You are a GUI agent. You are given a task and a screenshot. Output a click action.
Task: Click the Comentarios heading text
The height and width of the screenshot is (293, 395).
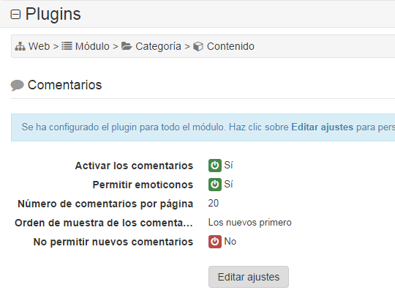point(65,85)
